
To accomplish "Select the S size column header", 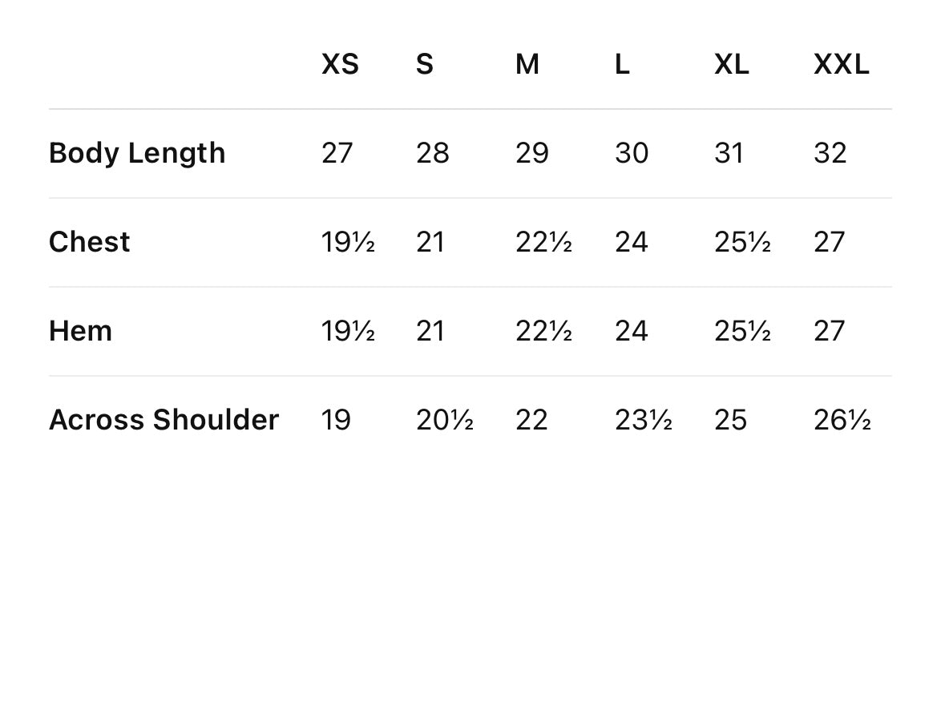I will 424,64.
